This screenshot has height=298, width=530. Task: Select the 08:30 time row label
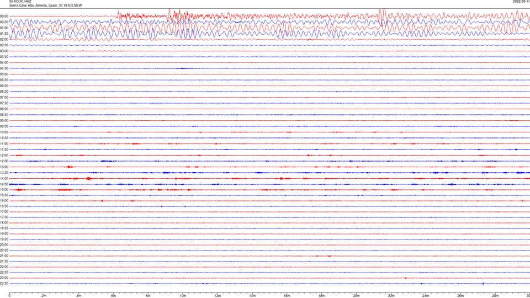4,115
